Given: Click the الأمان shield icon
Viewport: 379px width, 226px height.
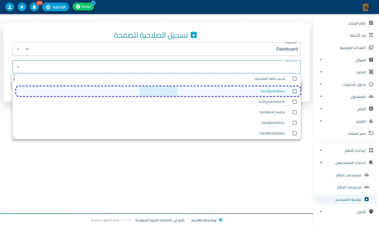Looking at the screenshot, I should 371,212.
